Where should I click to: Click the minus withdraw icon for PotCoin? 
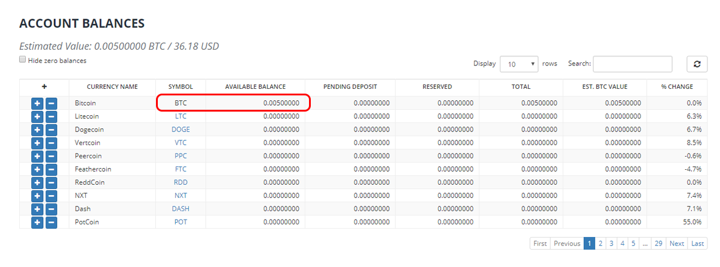[x=51, y=222]
